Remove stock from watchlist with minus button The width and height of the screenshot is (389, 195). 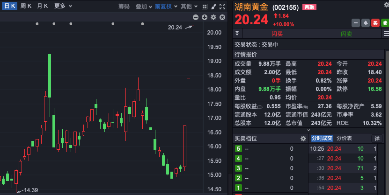click(x=356, y=23)
